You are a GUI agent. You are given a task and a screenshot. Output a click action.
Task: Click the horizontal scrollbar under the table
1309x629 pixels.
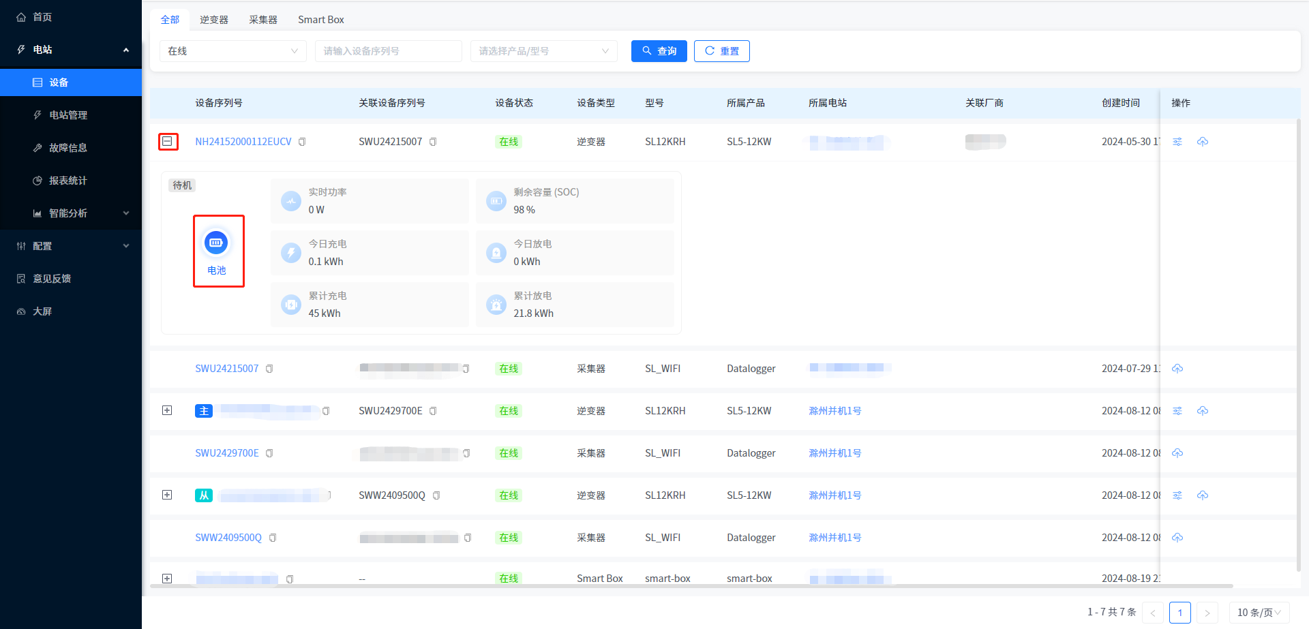(x=691, y=586)
